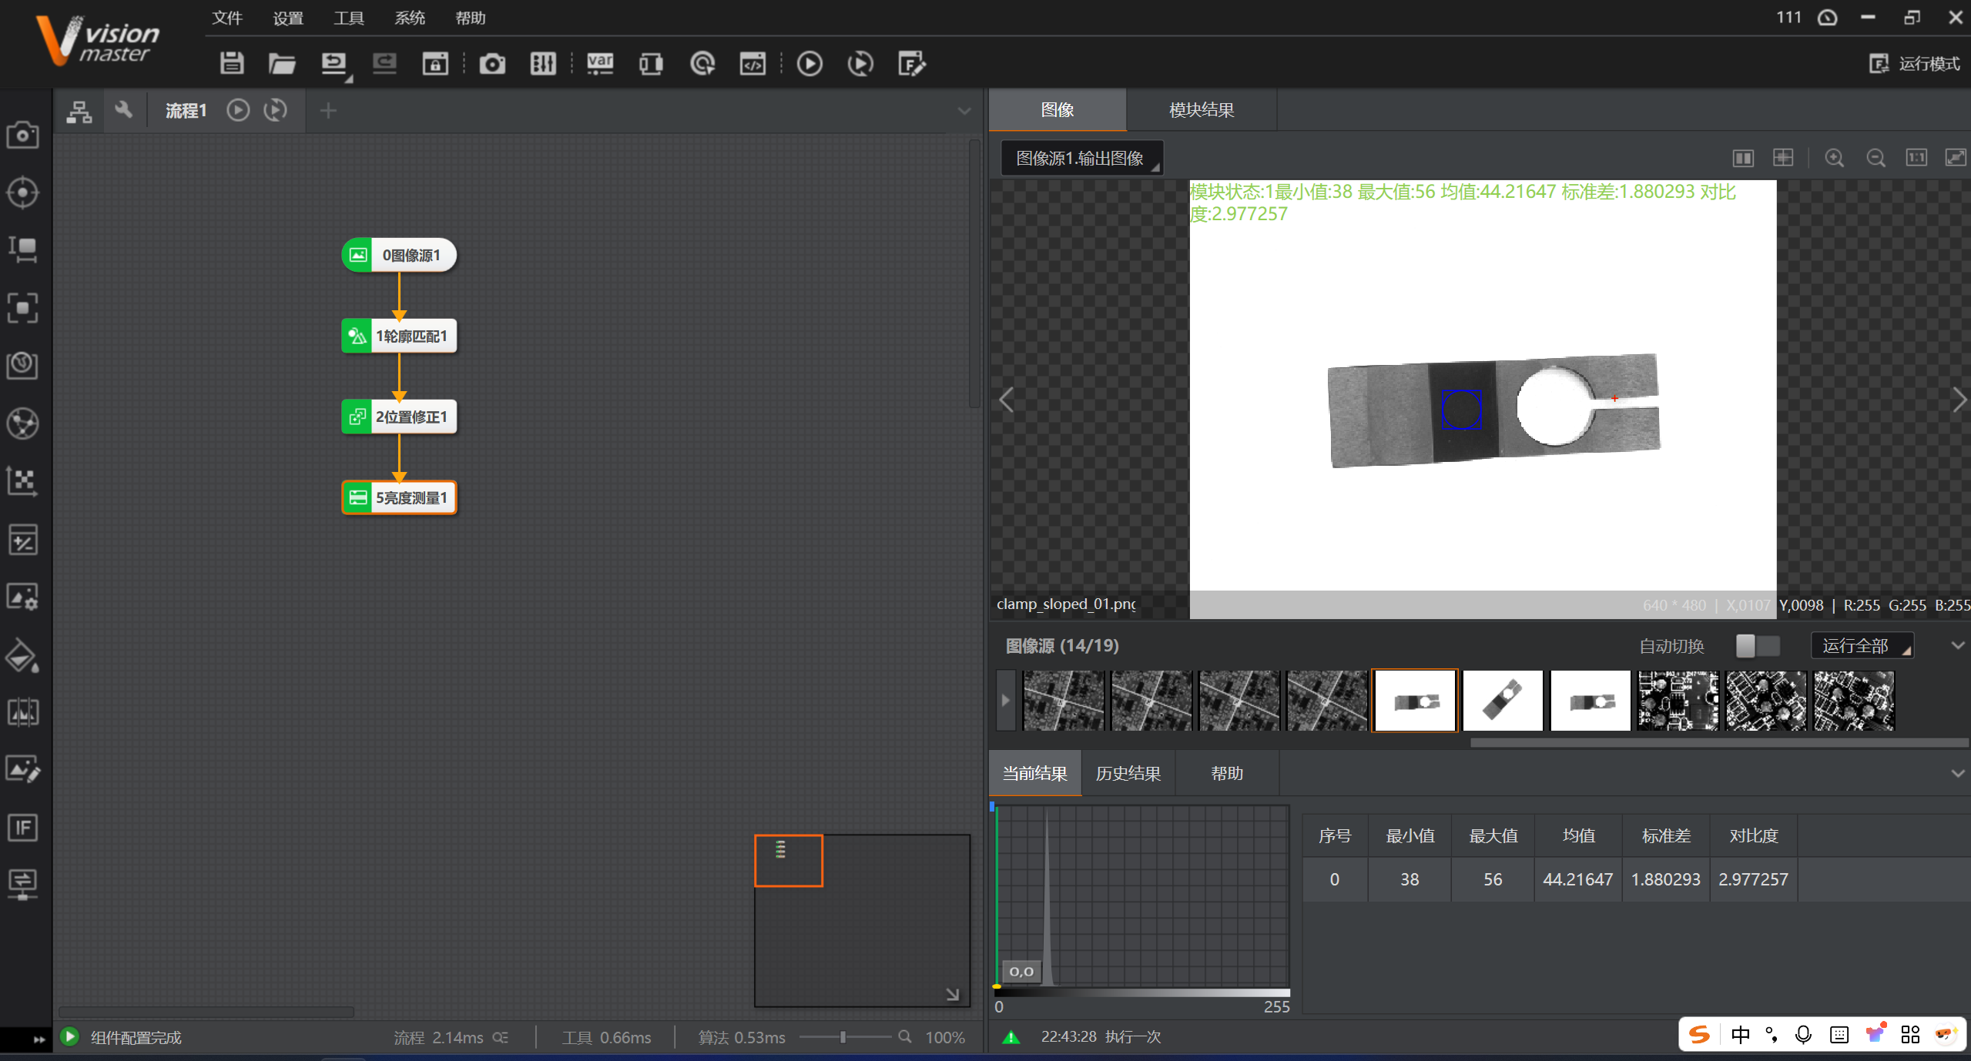Switch to Run Mode (运行模式)
Image resolution: width=1971 pixels, height=1061 pixels.
(x=1915, y=63)
